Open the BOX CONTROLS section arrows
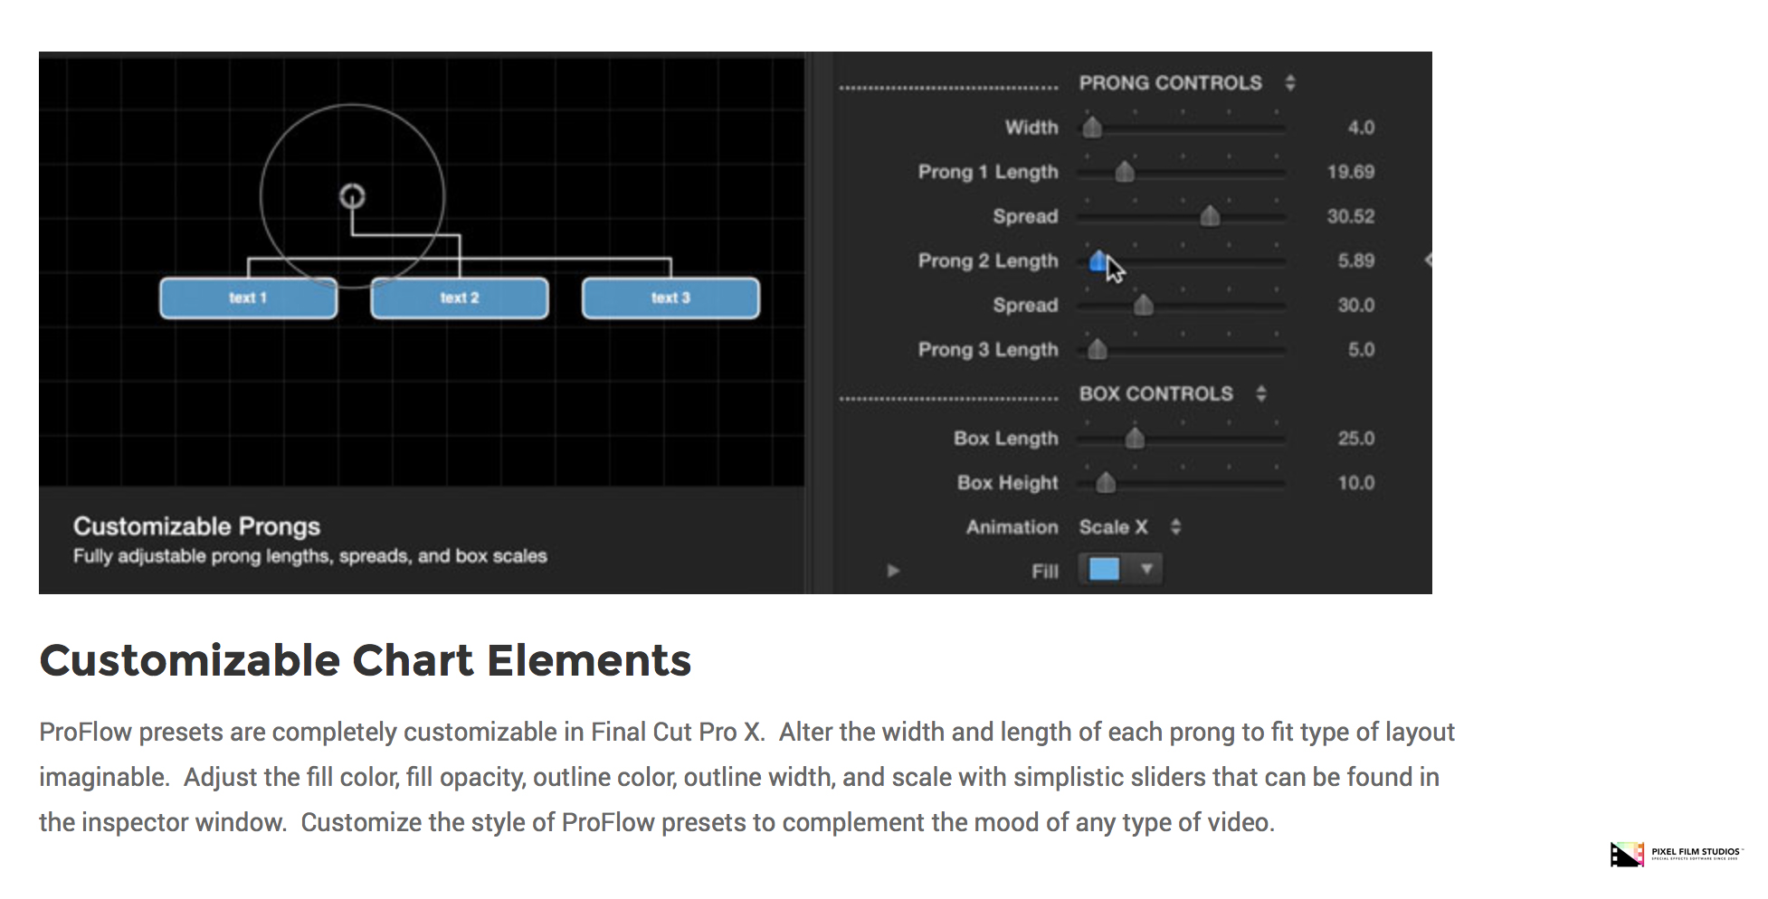The height and width of the screenshot is (899, 1768). pyautogui.click(x=1261, y=393)
